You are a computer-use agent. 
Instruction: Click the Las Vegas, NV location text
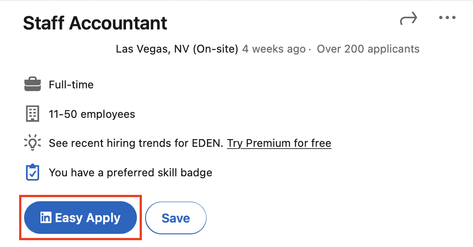pyautogui.click(x=153, y=49)
